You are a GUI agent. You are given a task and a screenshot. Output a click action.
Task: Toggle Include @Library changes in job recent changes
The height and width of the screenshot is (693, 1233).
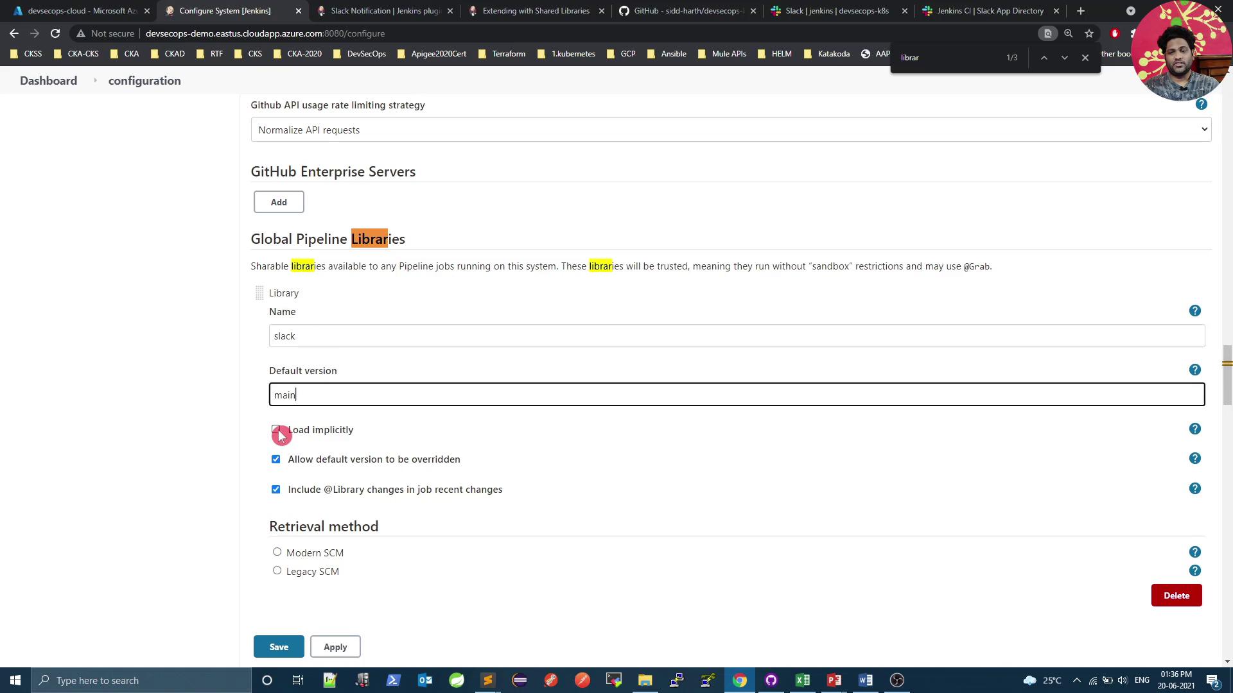276,490
